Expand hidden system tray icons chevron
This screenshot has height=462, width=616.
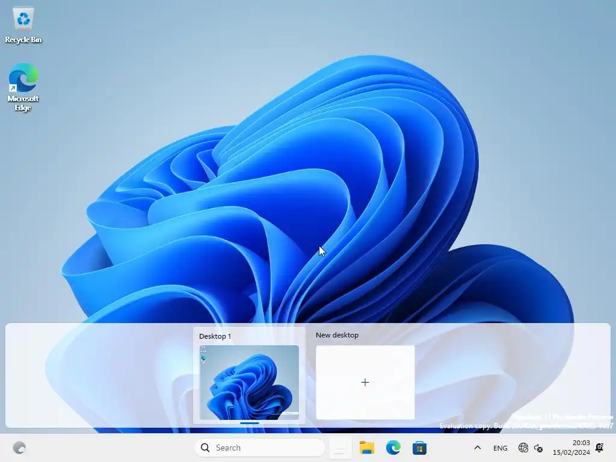point(477,448)
